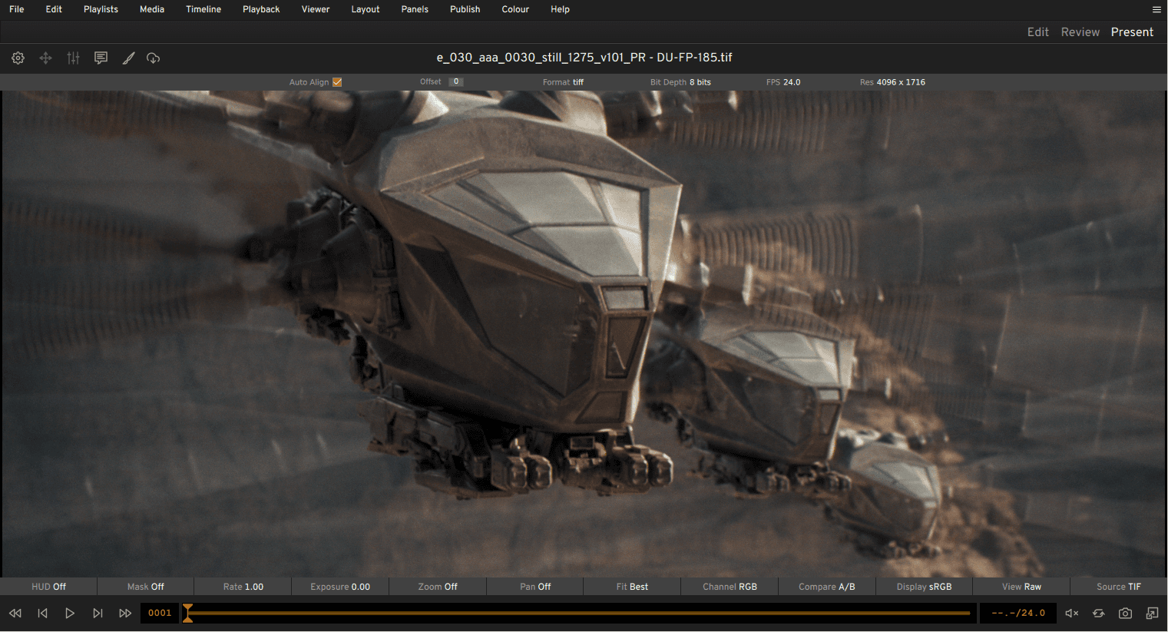The height and width of the screenshot is (632, 1168).
Task: Toggle the Auto Align checkbox
Action: coord(337,82)
